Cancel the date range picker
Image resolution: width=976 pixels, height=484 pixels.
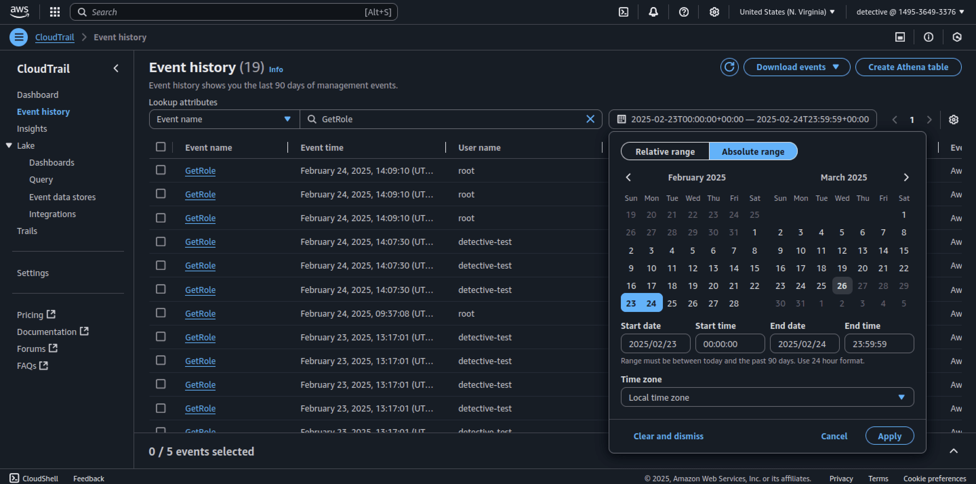coord(834,436)
